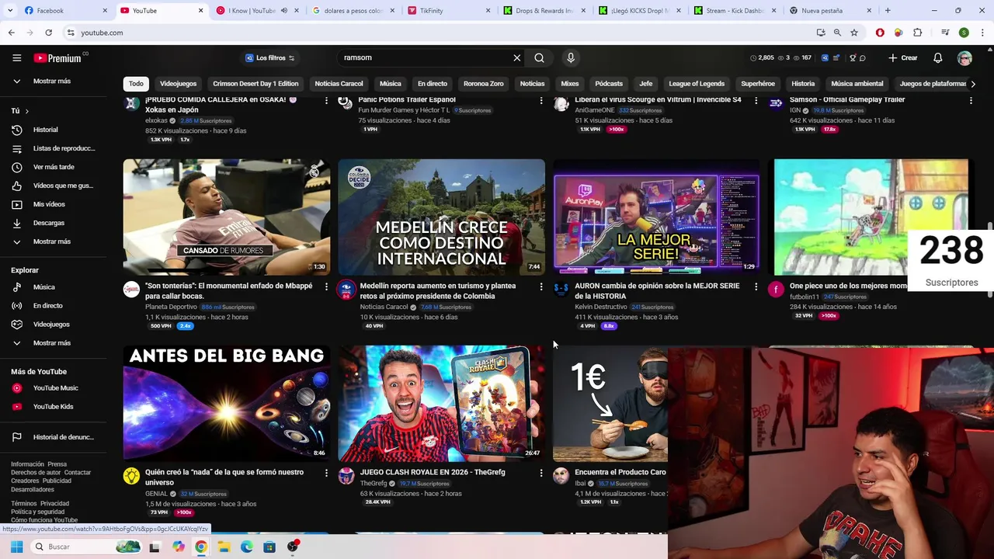This screenshot has width=994, height=559.
Task: Reload the page
Action: [x=48, y=33]
